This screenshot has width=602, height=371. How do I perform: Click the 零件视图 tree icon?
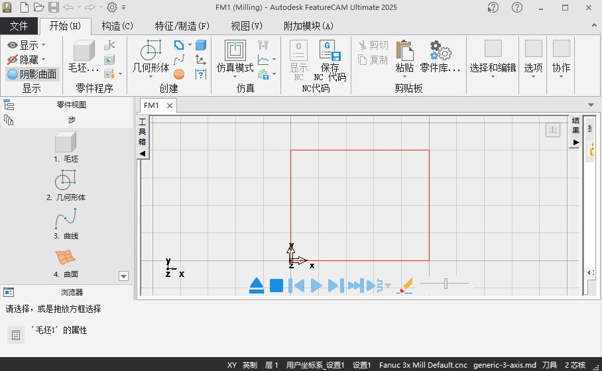coord(9,105)
